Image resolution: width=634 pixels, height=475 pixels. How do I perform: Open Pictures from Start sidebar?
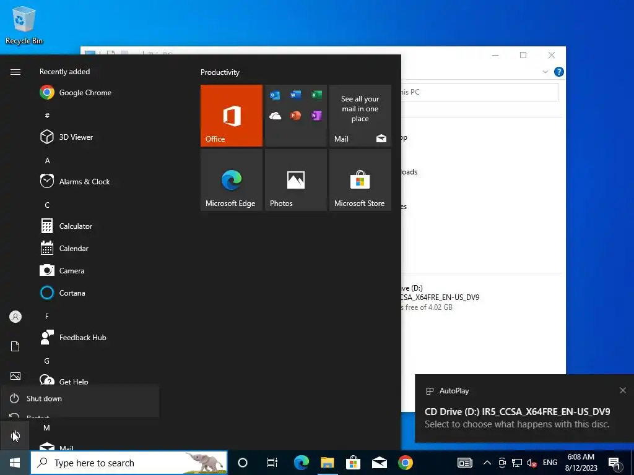(15, 376)
